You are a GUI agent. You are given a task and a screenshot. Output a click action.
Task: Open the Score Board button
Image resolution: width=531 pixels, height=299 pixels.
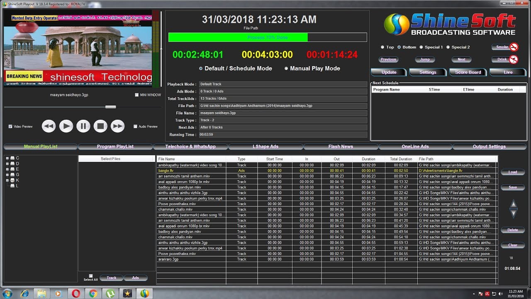coord(468,72)
